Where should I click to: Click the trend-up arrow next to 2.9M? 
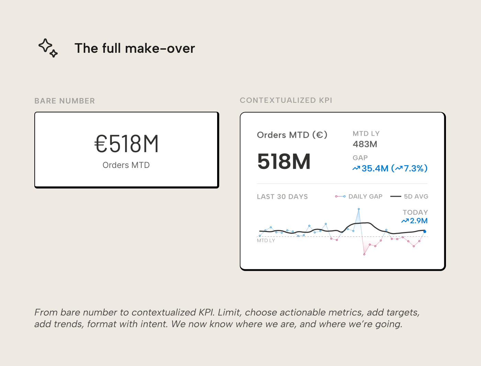(x=405, y=221)
